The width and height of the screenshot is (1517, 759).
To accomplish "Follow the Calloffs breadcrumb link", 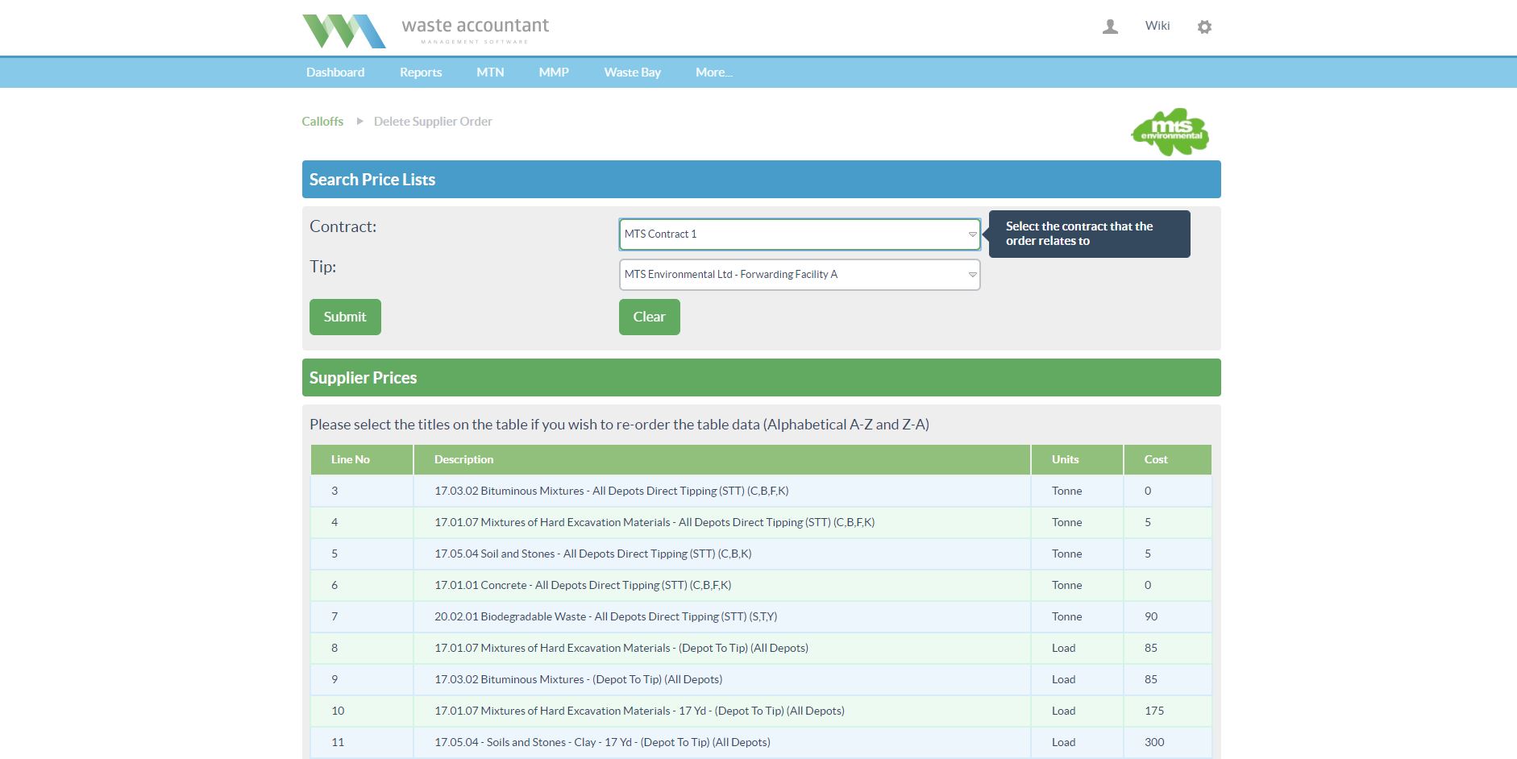I will tap(322, 122).
